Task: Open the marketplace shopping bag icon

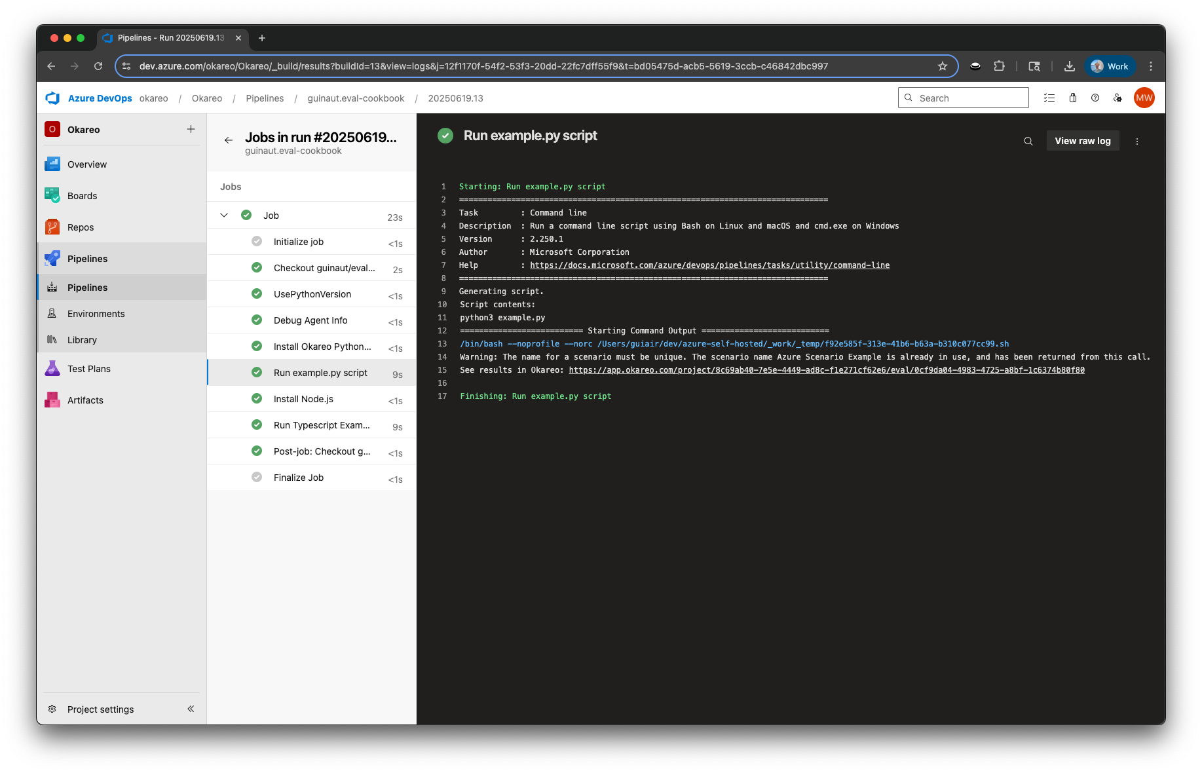Action: 1073,98
